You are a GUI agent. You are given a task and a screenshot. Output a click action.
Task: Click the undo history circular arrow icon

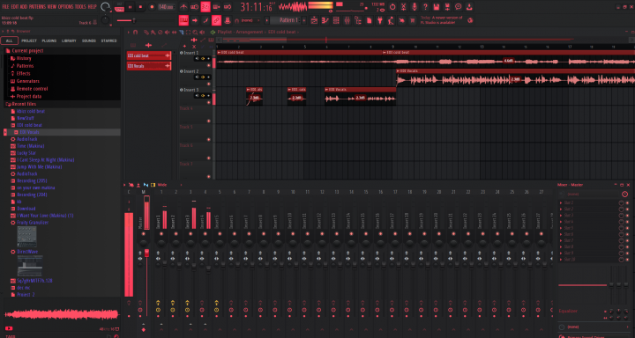pos(392,7)
